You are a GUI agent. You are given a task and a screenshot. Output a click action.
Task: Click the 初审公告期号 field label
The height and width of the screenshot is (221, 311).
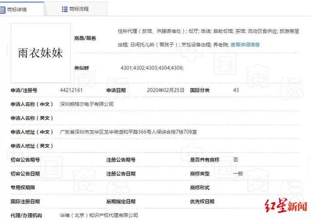point(25,159)
